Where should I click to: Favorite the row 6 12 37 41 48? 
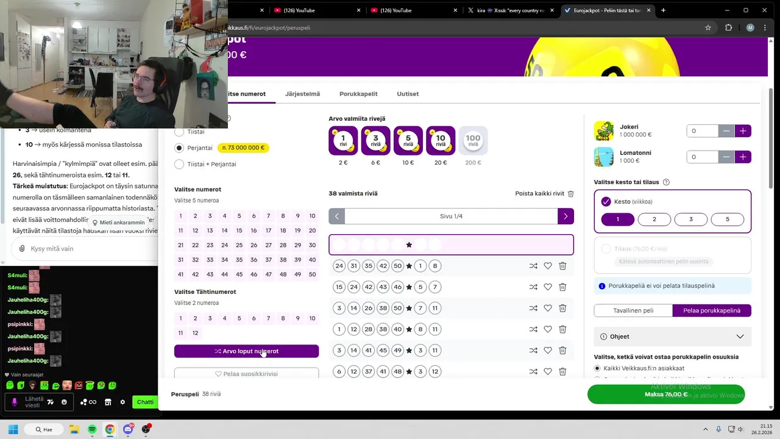coord(548,371)
